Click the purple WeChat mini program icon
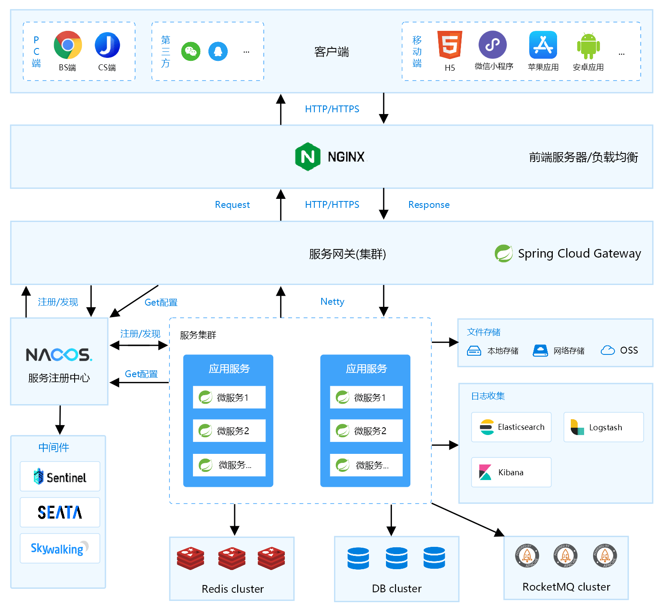 (493, 45)
